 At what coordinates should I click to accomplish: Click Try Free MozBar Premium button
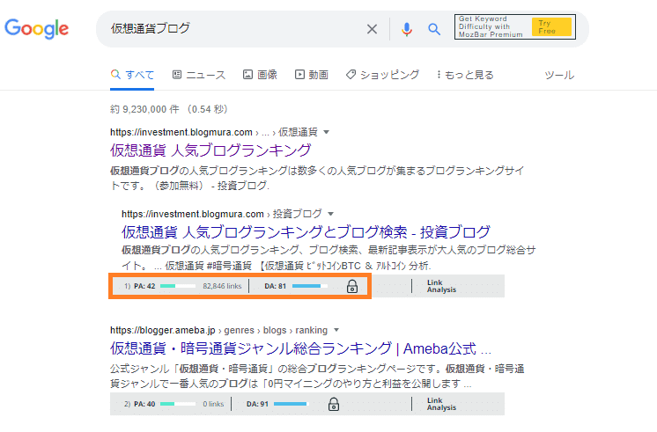551,26
